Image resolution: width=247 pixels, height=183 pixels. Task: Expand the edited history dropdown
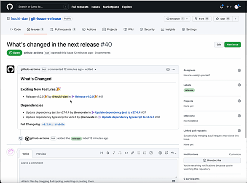click(91, 69)
